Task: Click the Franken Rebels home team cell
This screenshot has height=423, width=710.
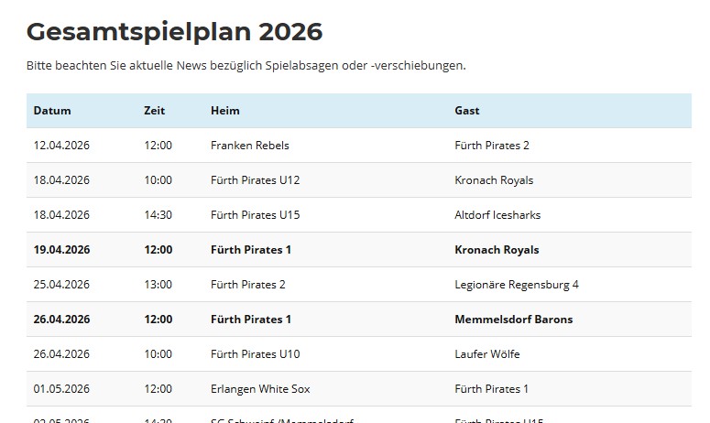Action: pos(249,146)
